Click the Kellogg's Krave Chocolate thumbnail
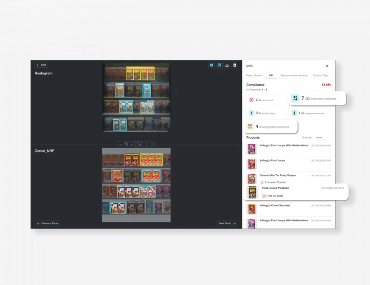 pos(251,209)
